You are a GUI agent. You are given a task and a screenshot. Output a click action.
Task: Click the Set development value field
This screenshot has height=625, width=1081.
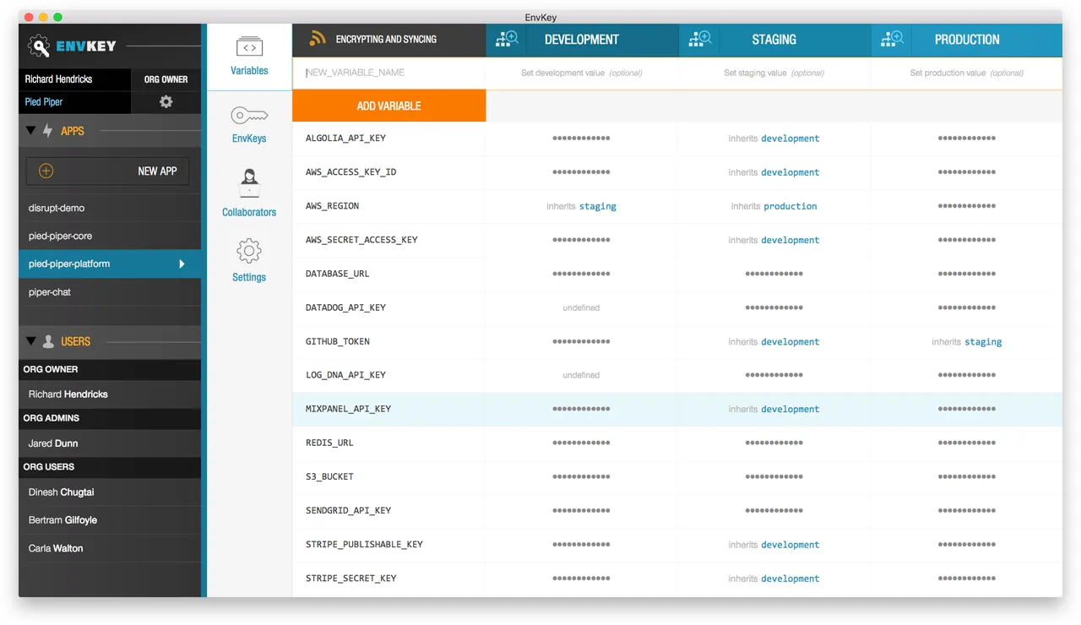coord(582,73)
